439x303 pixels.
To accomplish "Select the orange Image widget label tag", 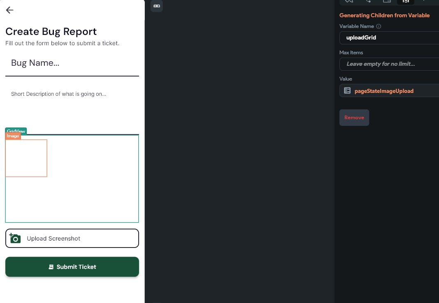I will [x=13, y=136].
